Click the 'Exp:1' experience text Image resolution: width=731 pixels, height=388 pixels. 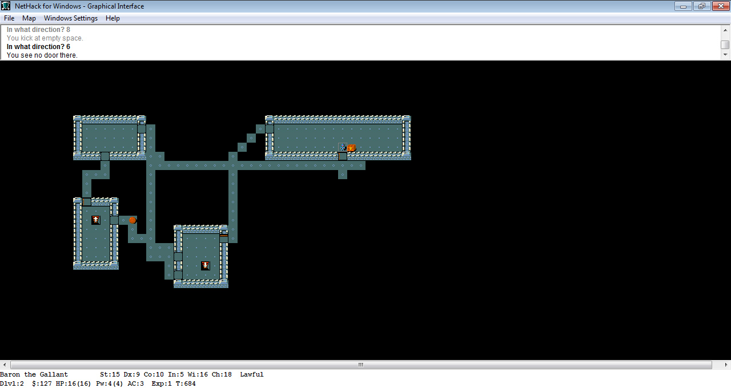(x=162, y=384)
